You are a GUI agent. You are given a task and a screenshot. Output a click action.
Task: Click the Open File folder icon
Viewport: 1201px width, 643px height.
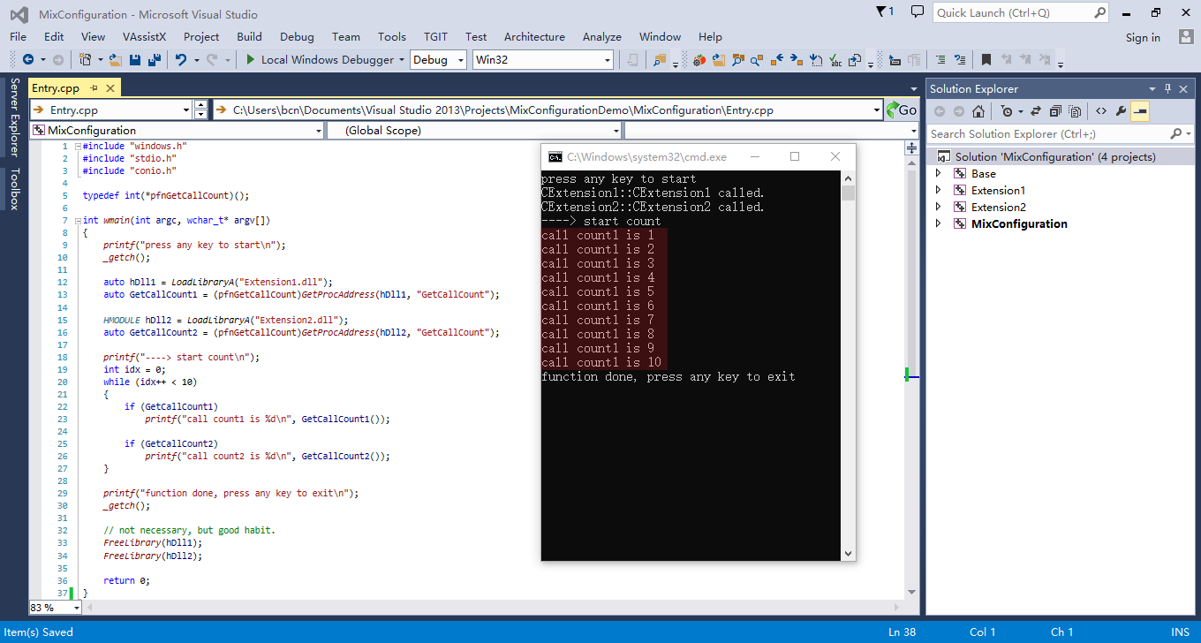[116, 60]
